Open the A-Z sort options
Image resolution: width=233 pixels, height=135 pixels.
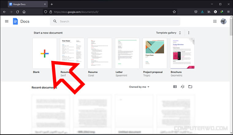(x=182, y=87)
